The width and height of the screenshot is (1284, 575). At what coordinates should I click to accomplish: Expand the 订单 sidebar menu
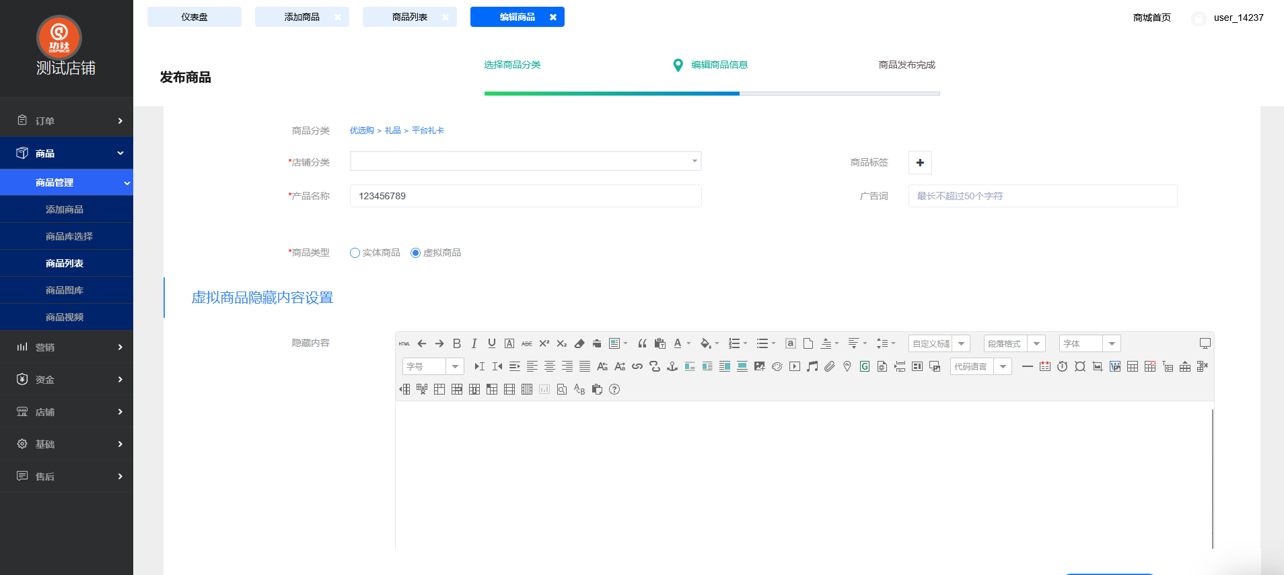tap(67, 121)
